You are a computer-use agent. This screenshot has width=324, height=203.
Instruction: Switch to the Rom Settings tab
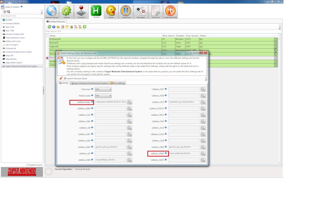(x=117, y=83)
